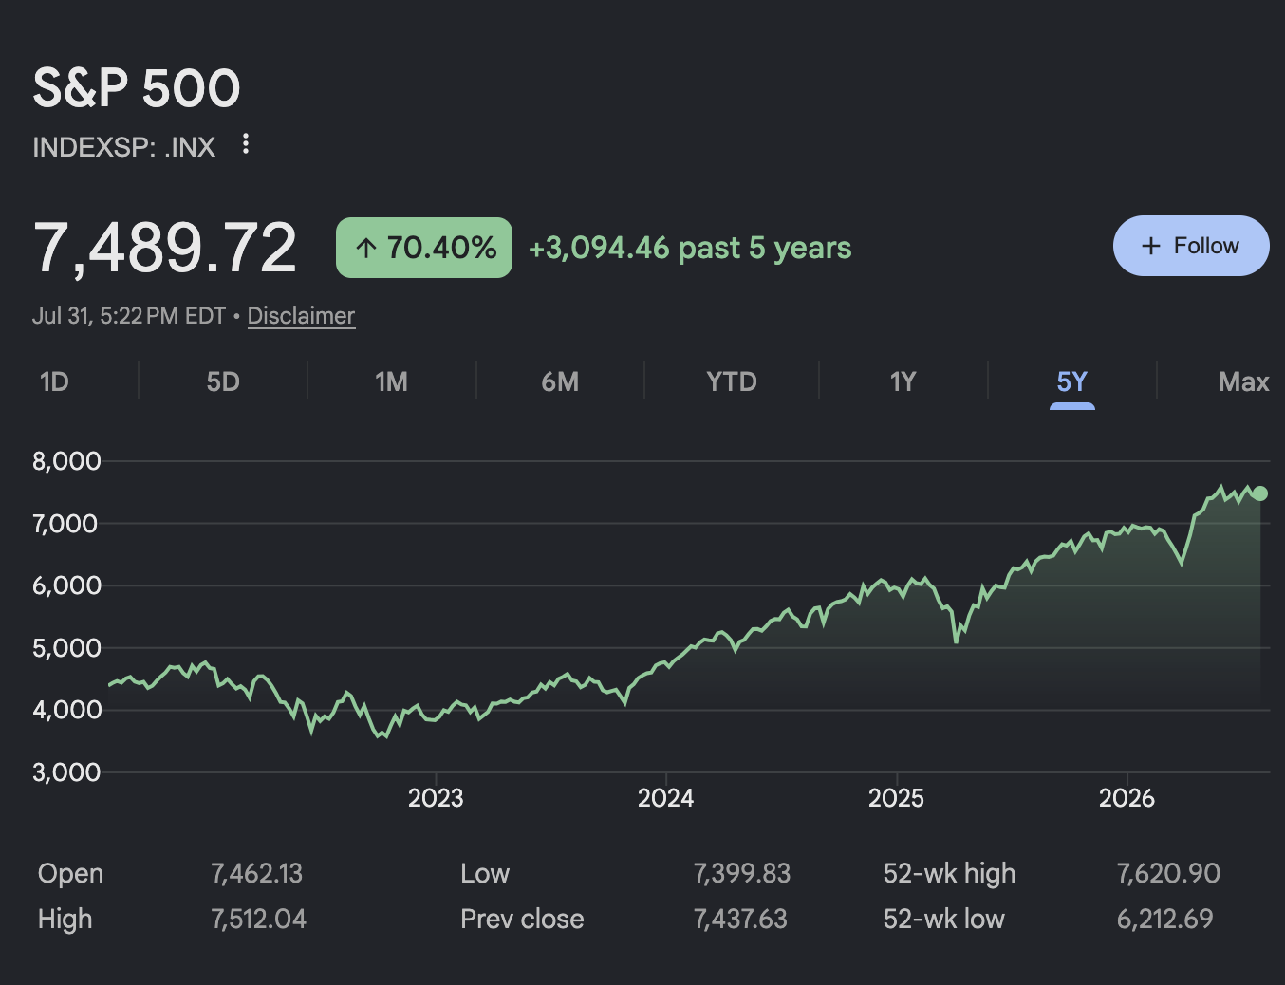This screenshot has height=985, width=1285.
Task: Follow the S&P 500 index
Action: point(1191,246)
